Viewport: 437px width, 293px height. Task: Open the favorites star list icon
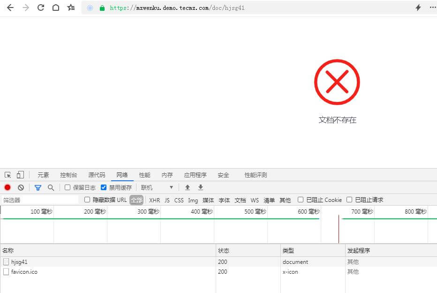71,8
